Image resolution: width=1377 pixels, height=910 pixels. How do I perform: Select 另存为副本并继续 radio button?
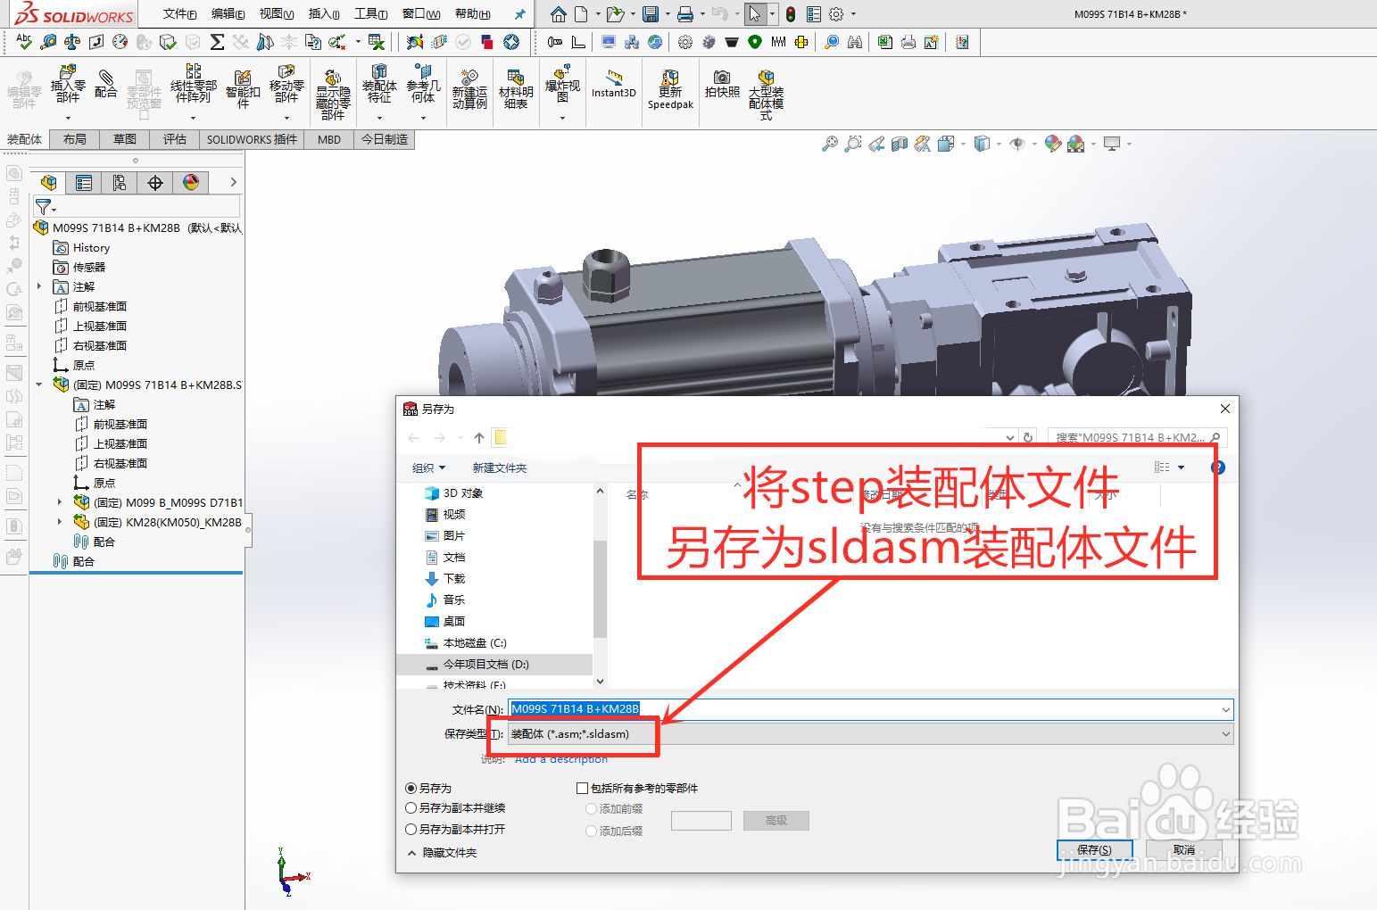point(411,808)
